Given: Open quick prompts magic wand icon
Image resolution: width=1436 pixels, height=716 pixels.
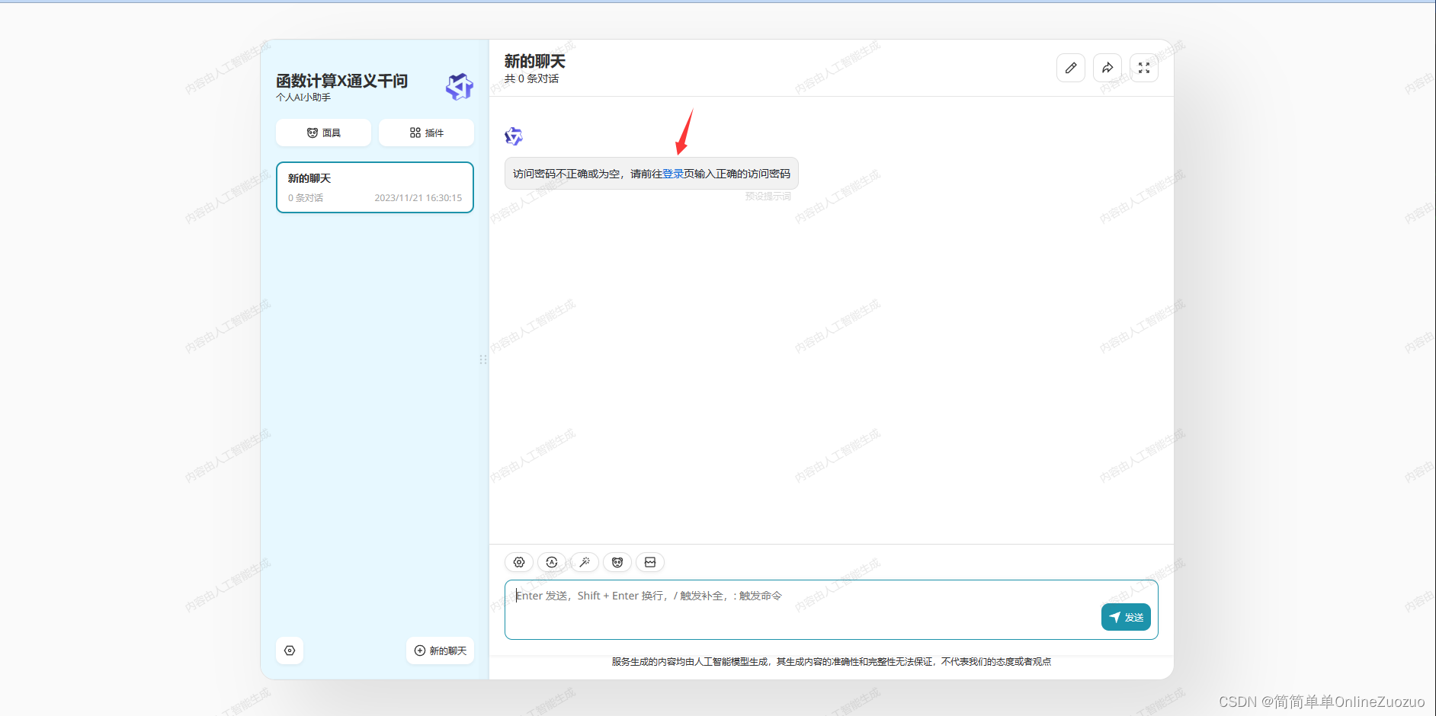Looking at the screenshot, I should point(585,562).
